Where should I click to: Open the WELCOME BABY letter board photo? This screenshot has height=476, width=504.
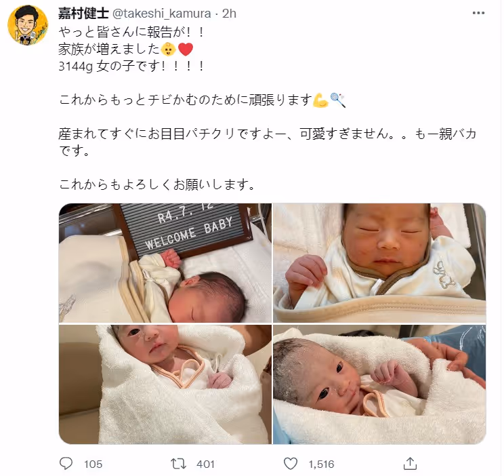(165, 262)
